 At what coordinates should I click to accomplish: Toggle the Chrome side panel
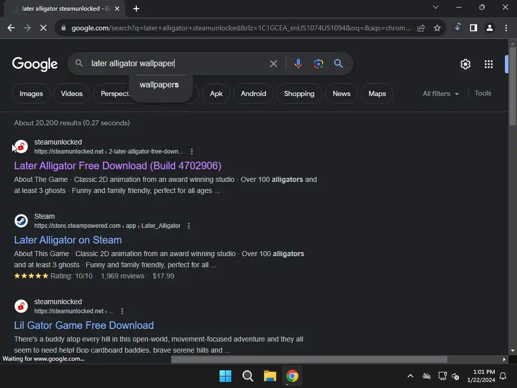pos(474,28)
